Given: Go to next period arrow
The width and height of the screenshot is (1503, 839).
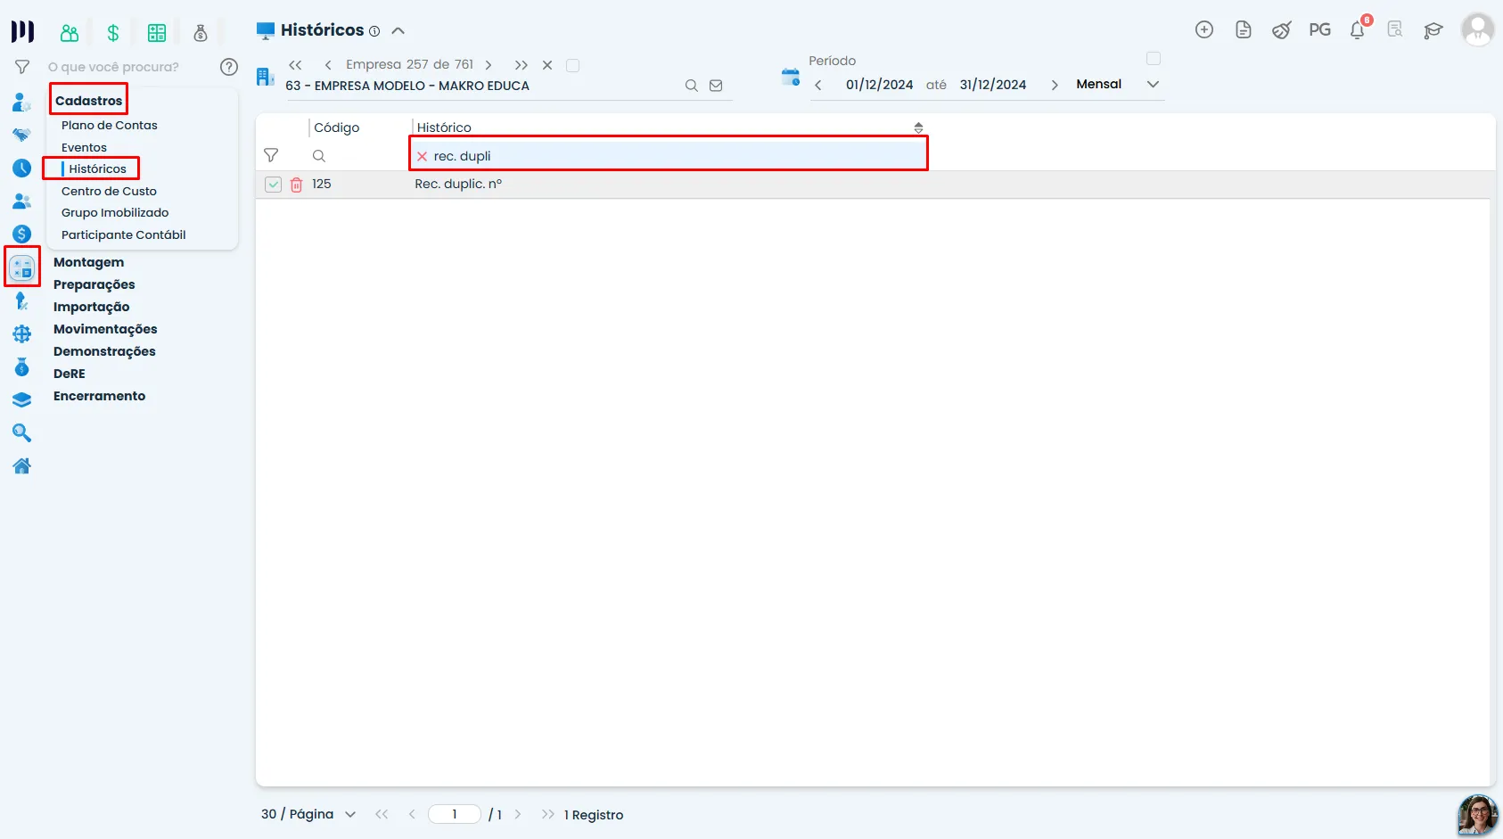Looking at the screenshot, I should click(x=1055, y=85).
